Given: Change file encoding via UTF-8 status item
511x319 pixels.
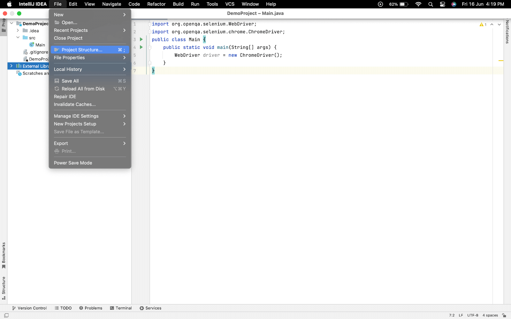Looking at the screenshot, I should (x=472, y=315).
